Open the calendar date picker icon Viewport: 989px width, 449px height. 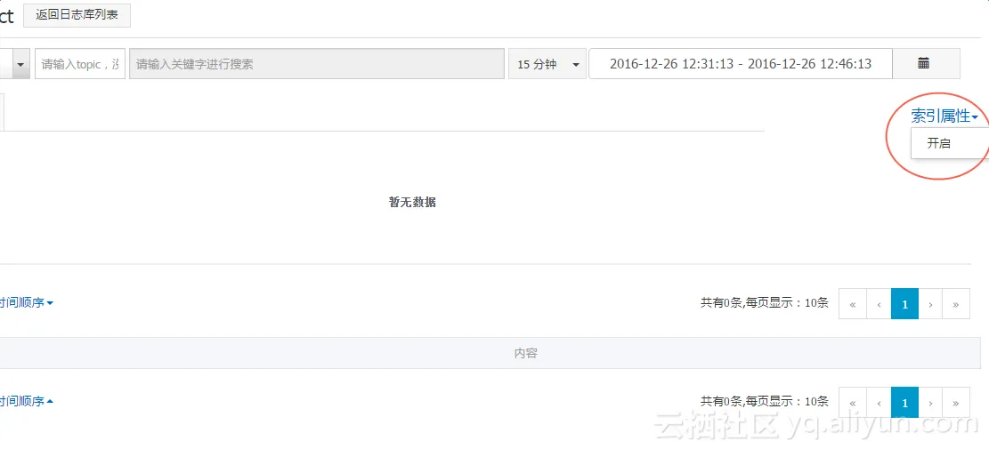926,64
